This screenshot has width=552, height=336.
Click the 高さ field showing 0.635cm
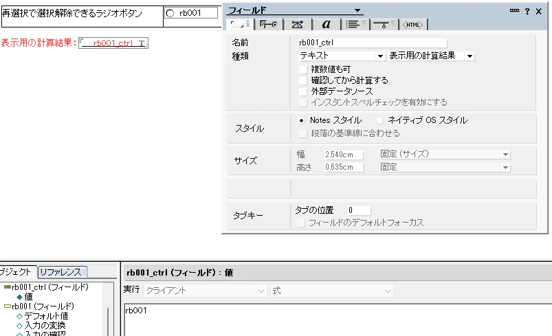pos(344,167)
